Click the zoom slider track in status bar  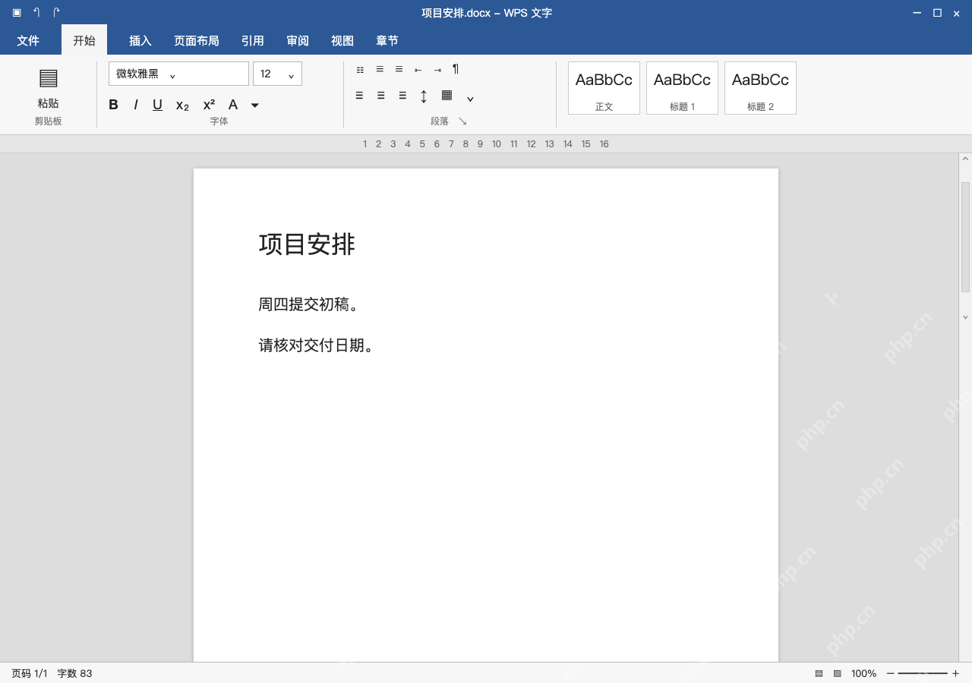pos(923,673)
